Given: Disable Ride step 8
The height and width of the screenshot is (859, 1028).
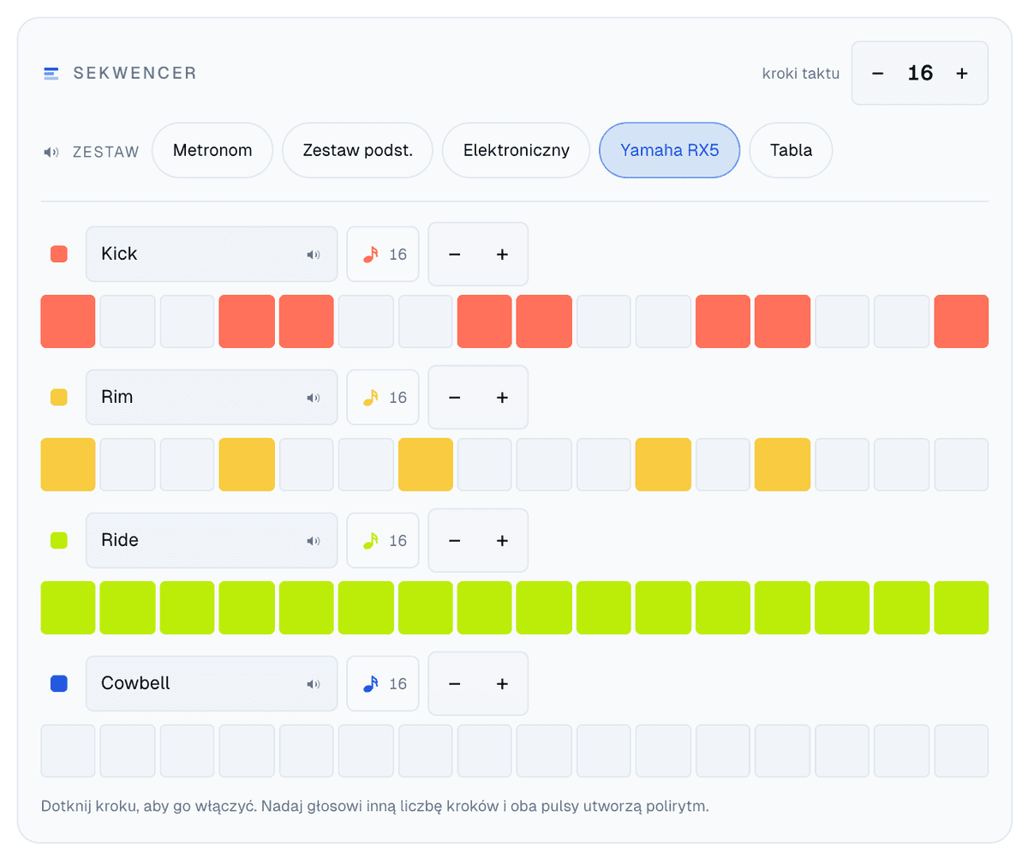Looking at the screenshot, I should pos(485,608).
